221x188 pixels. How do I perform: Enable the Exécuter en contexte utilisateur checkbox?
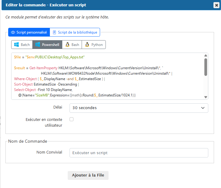pos(72,119)
